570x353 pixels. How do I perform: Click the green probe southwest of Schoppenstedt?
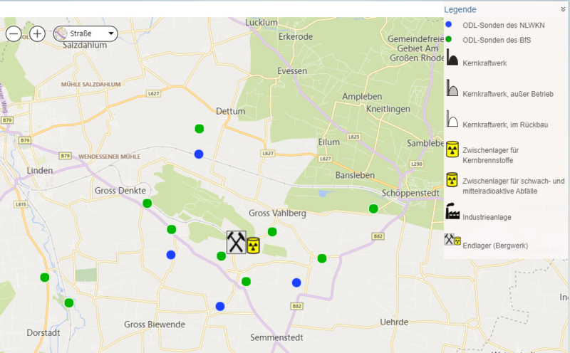(373, 209)
